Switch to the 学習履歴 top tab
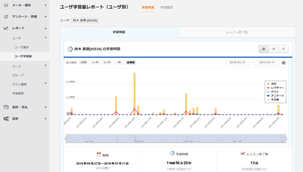The width and height of the screenshot is (303, 172). point(167,8)
